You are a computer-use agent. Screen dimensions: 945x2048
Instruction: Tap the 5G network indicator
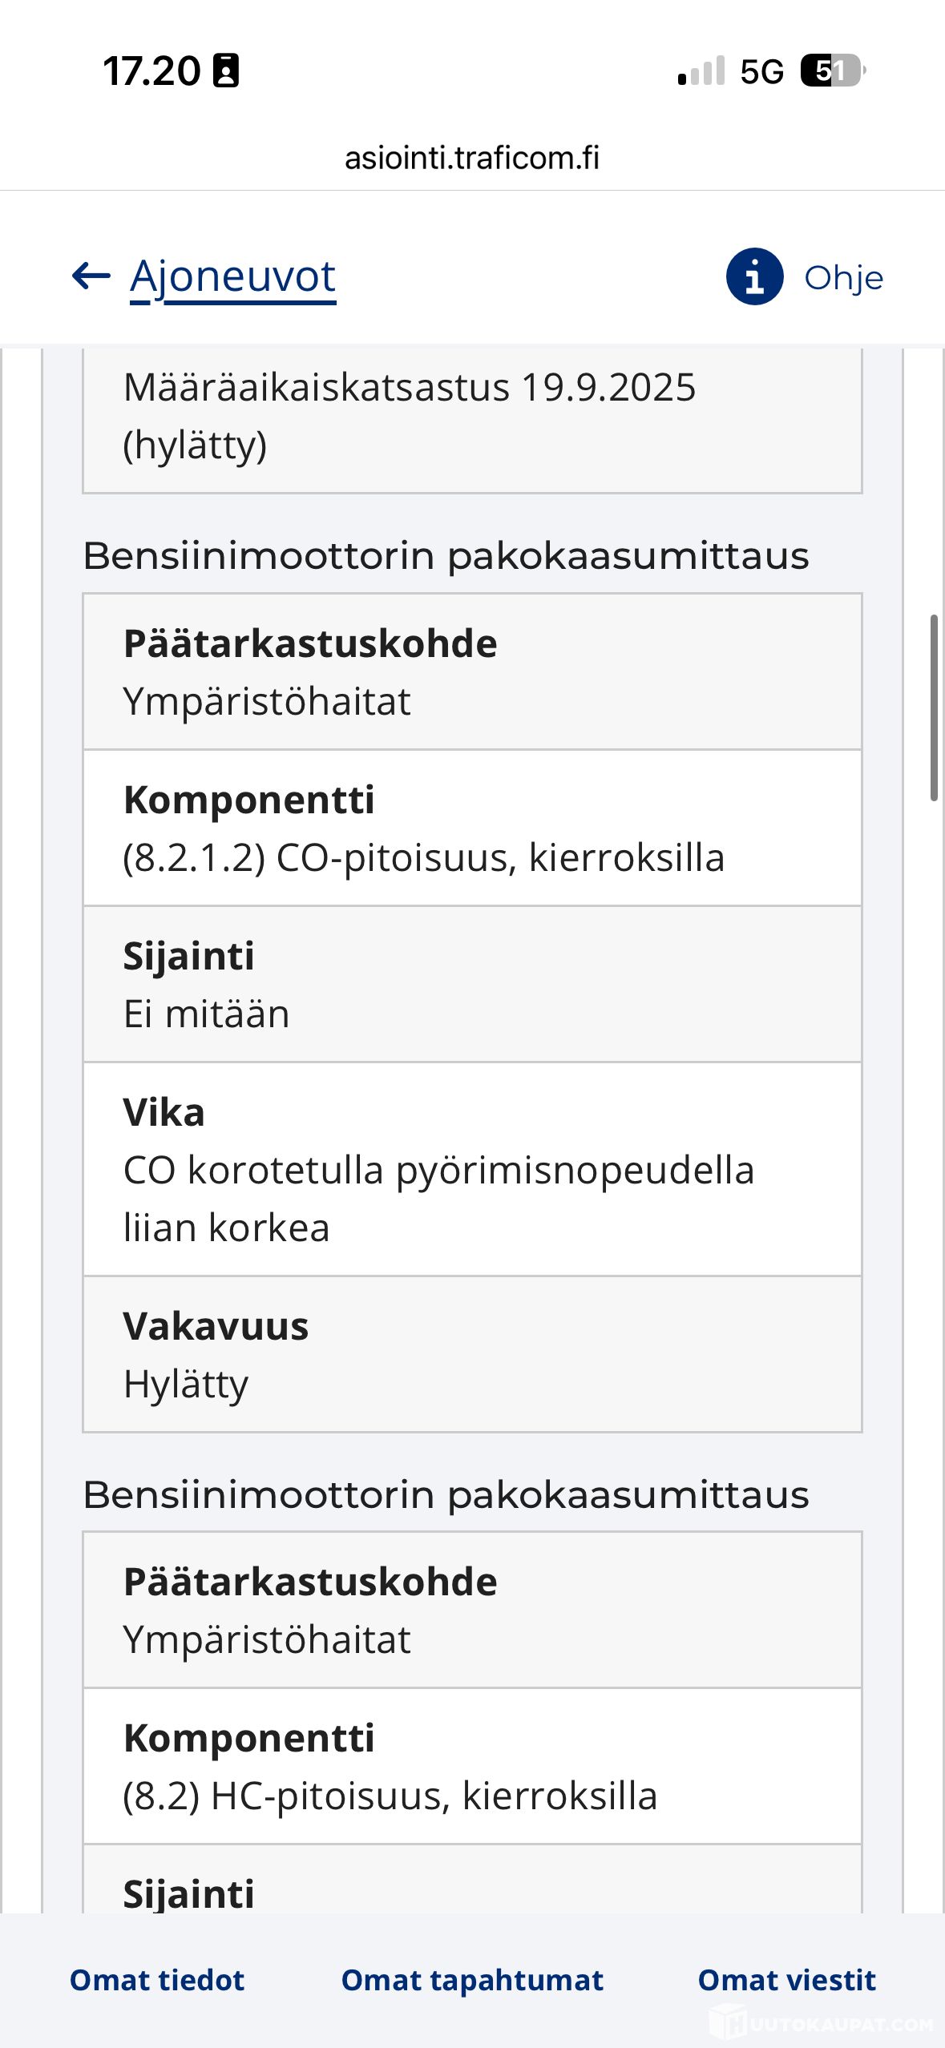pyautogui.click(x=761, y=71)
